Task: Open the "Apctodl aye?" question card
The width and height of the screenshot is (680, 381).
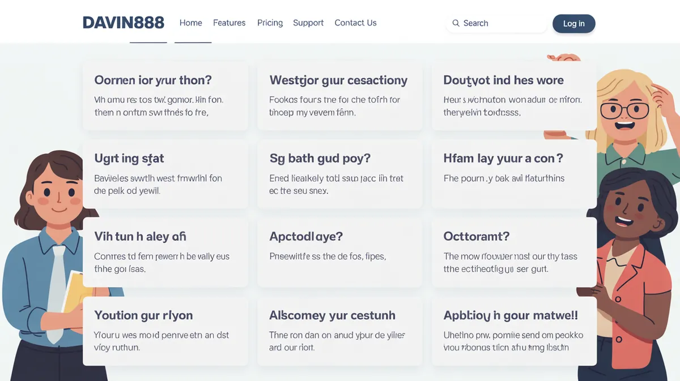Action: [340, 252]
